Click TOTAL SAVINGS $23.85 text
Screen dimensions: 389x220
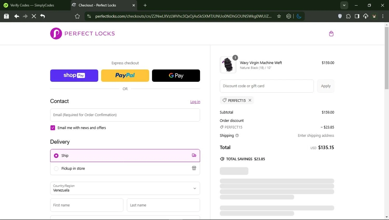(x=246, y=159)
